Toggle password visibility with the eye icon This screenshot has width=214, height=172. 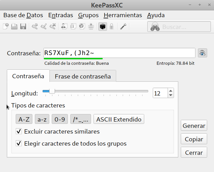(202, 53)
